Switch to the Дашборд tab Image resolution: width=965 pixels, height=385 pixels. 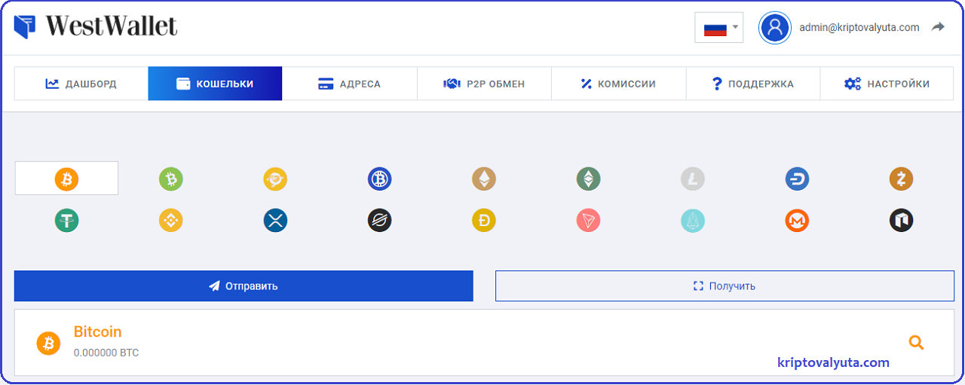[x=81, y=84]
